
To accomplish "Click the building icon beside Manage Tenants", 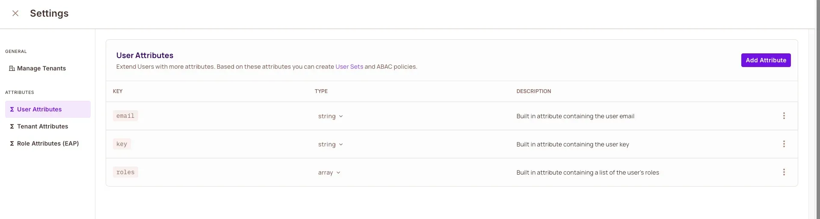I will coord(12,68).
